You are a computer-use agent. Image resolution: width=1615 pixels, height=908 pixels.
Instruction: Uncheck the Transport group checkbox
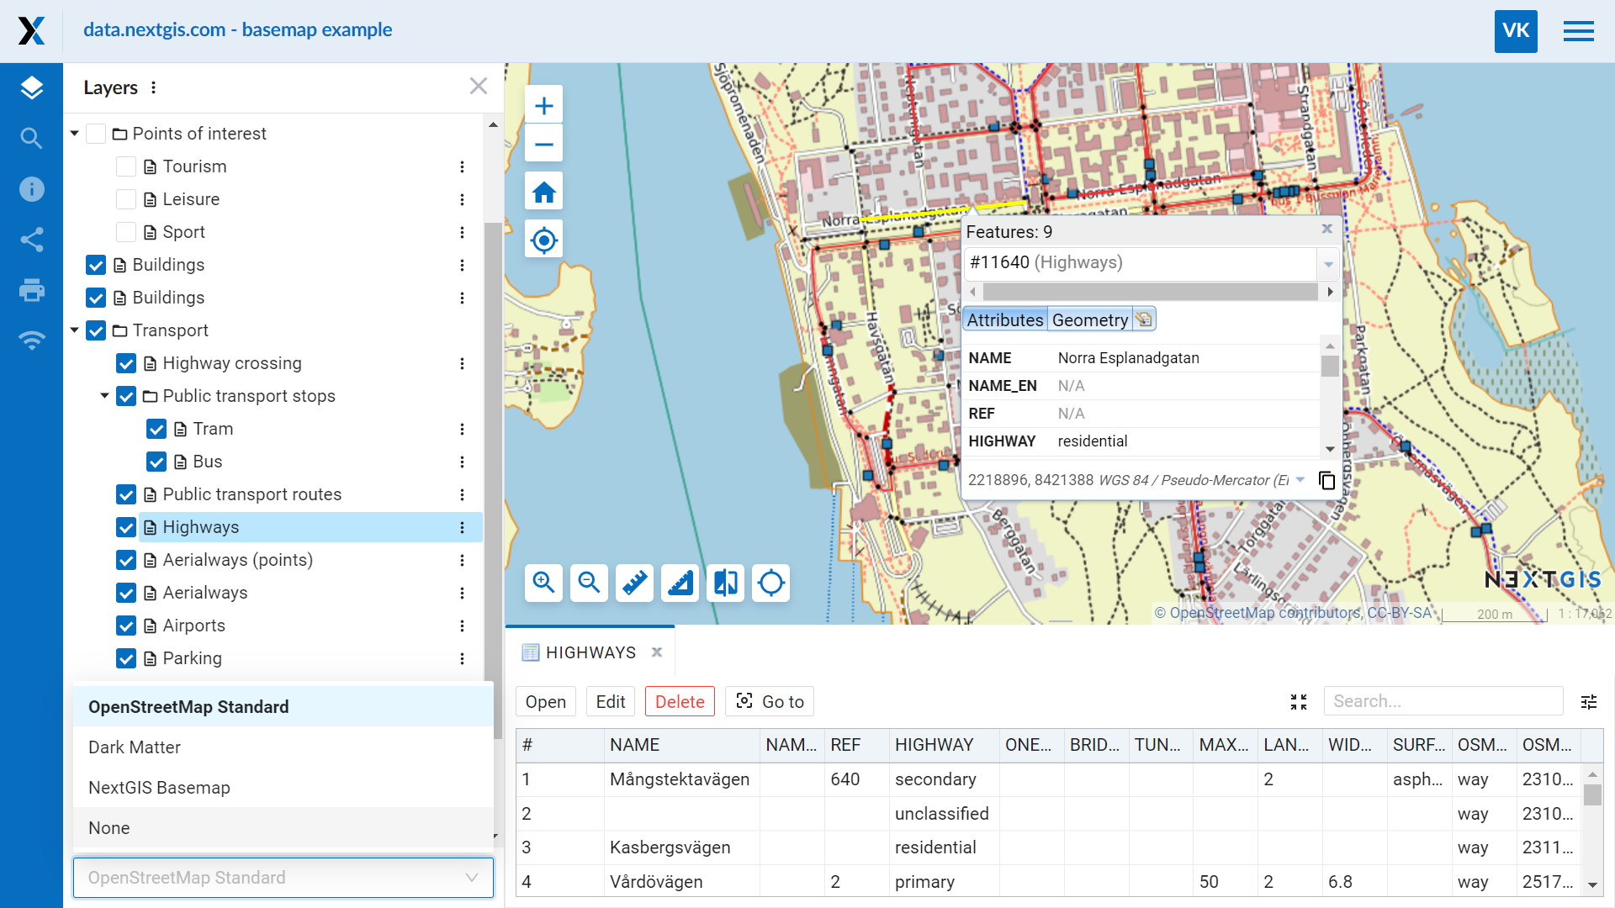(96, 330)
